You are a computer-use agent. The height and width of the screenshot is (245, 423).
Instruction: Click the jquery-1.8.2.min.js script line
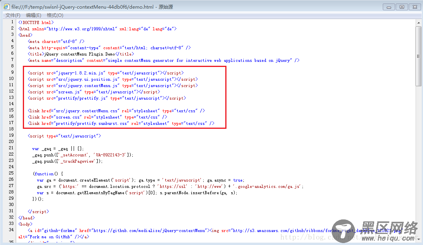coord(106,73)
